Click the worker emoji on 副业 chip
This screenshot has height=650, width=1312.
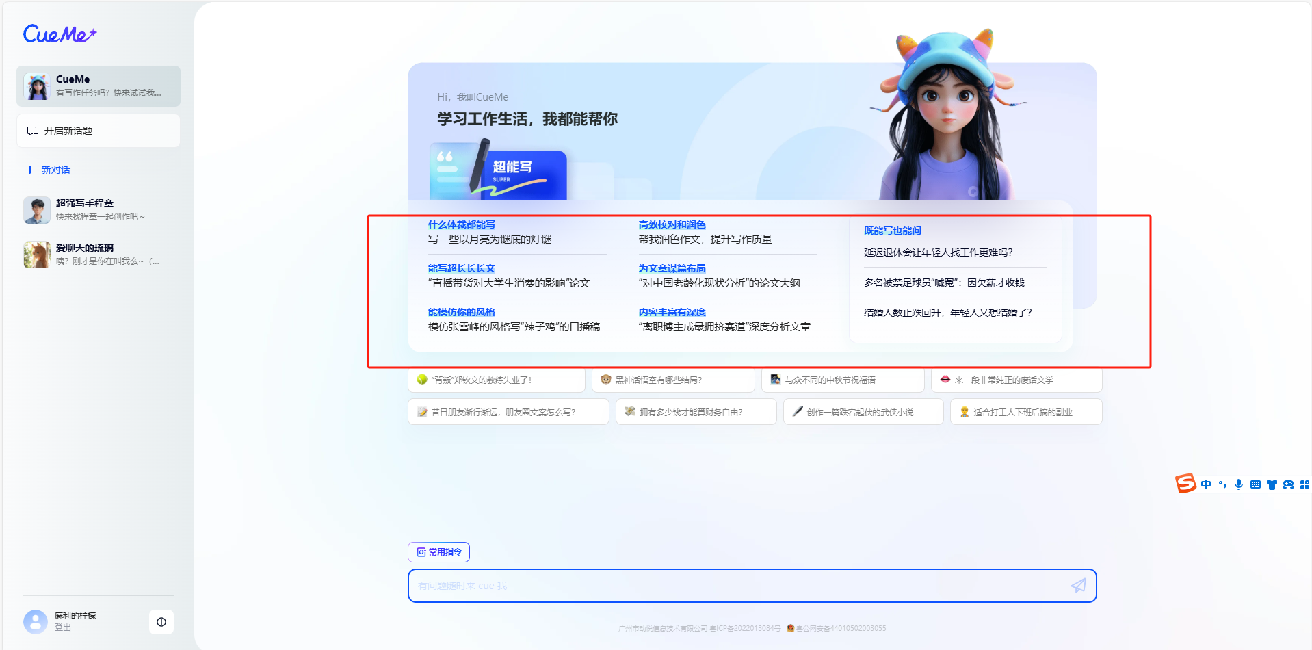coord(965,411)
